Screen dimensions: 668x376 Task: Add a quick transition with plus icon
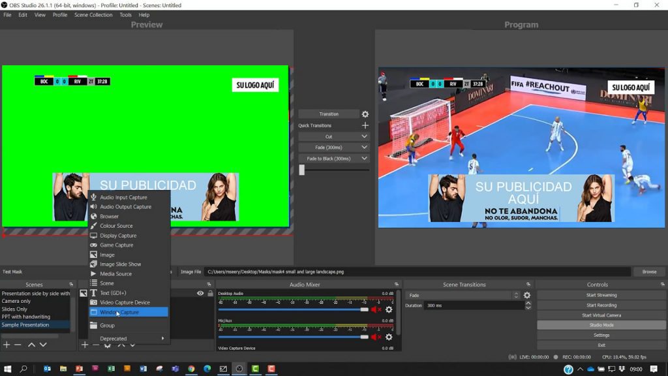(x=365, y=125)
